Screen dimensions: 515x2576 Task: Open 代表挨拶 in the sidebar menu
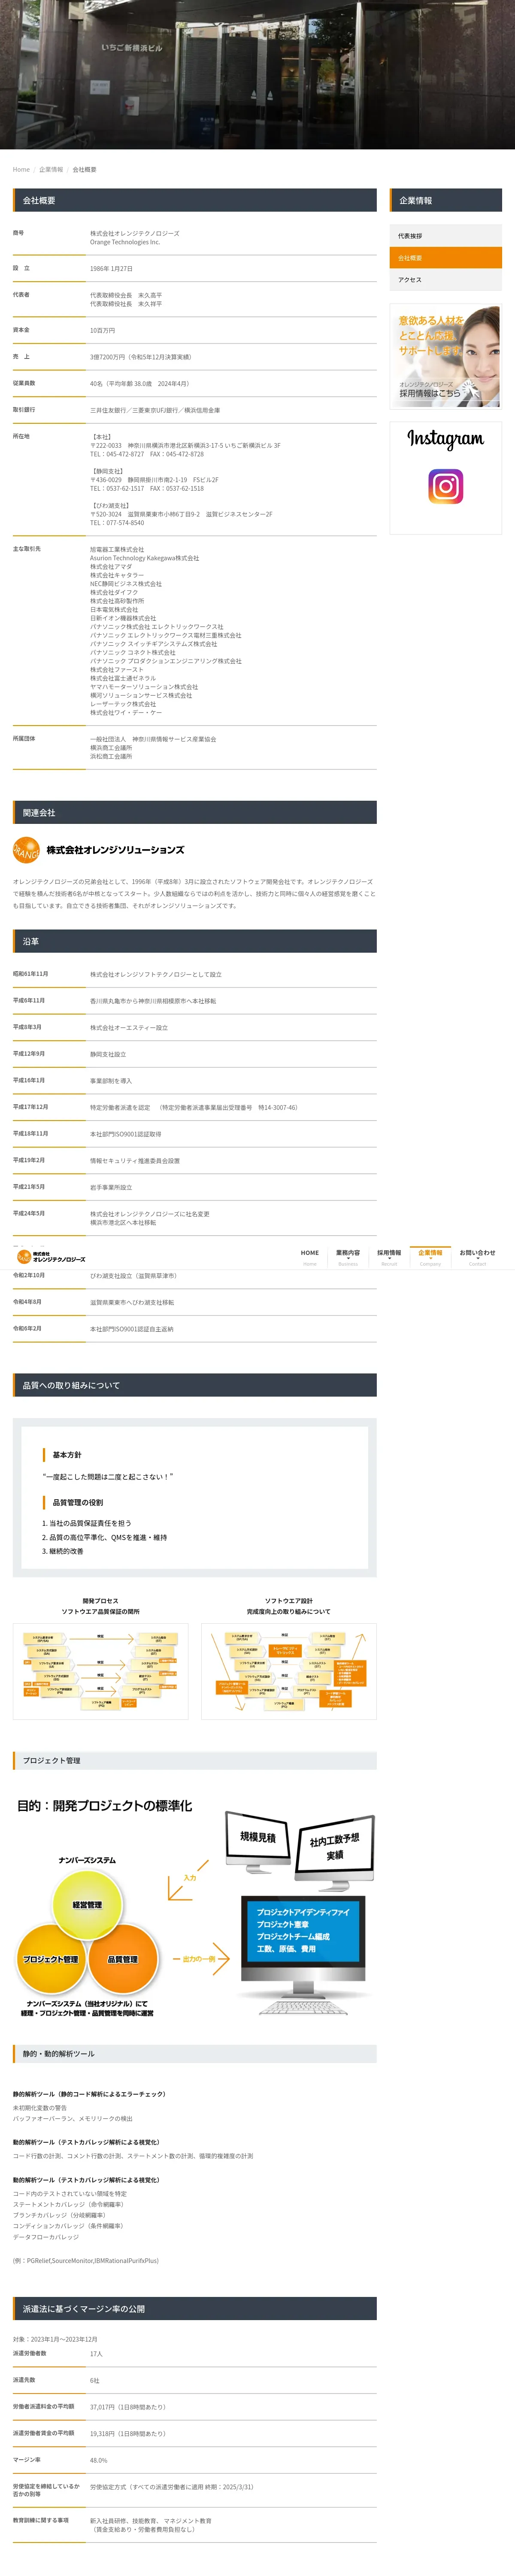pyautogui.click(x=445, y=236)
